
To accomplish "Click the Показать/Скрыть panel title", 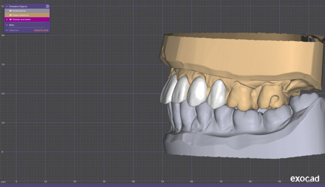I will 18,6.
